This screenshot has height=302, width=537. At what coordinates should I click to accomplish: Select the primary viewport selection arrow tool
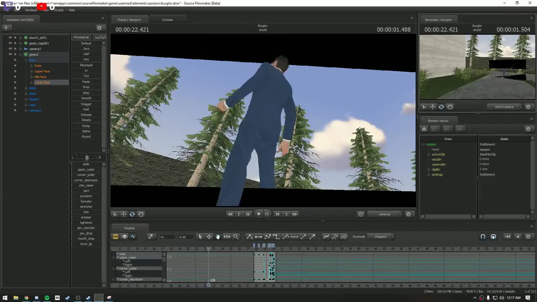tap(115, 214)
